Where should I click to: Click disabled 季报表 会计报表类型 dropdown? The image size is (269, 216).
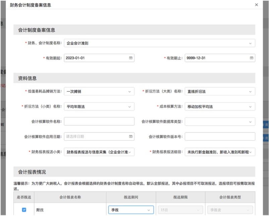pos(230,210)
